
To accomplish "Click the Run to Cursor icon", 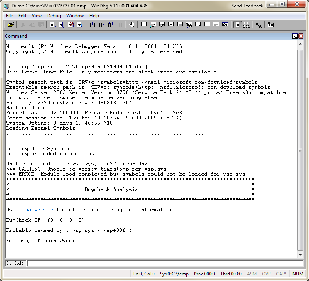I will 120,24.
